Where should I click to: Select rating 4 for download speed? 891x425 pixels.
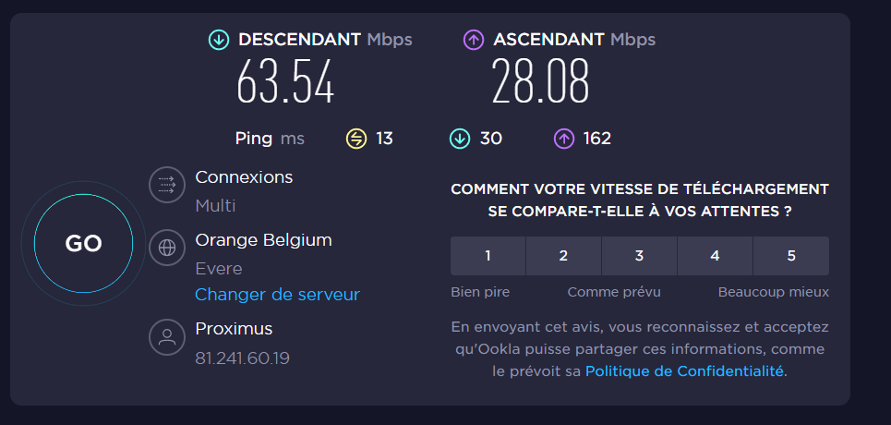click(x=715, y=256)
